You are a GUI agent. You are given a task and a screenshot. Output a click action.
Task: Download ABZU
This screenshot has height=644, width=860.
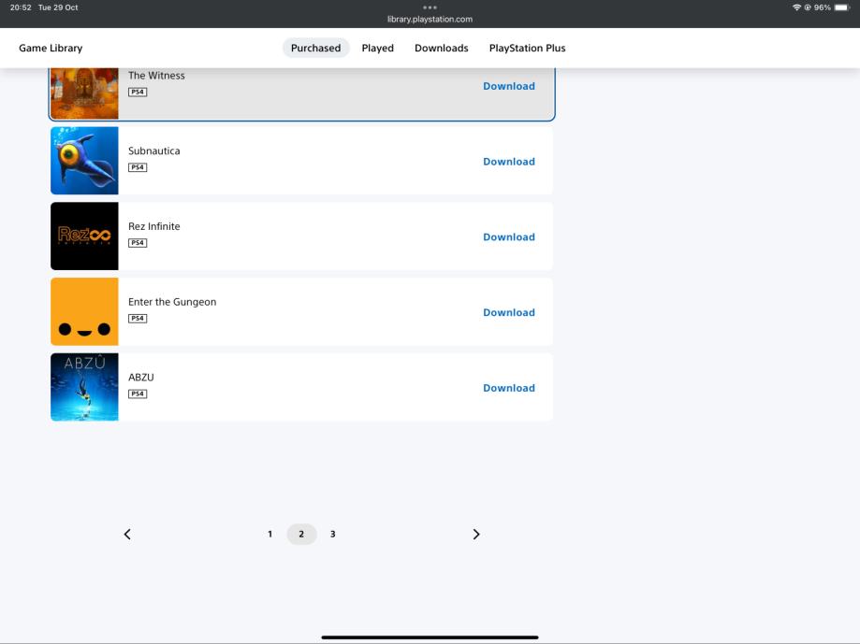(509, 388)
